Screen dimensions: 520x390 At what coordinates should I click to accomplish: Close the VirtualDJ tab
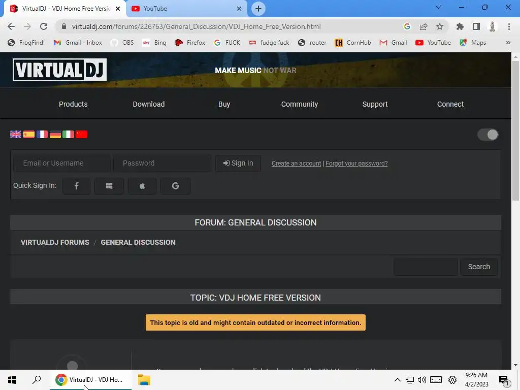118,9
